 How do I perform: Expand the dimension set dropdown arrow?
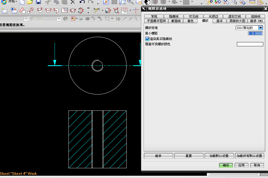click(x=130, y=11)
